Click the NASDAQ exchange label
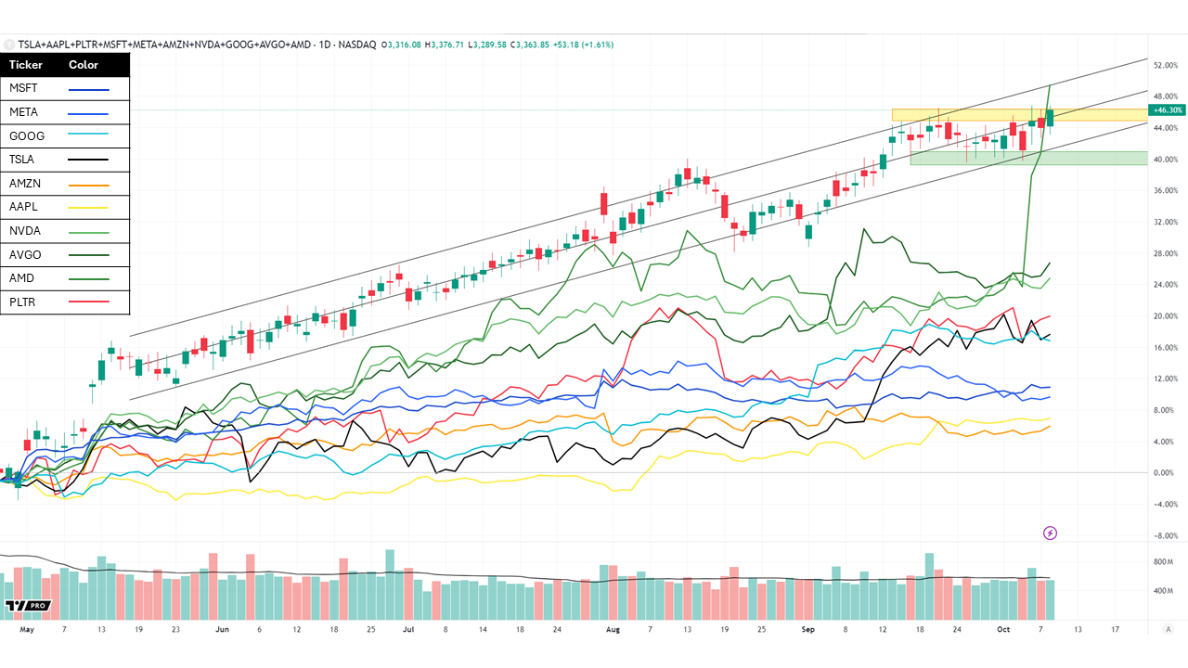The height and width of the screenshot is (668, 1188). [x=358, y=45]
